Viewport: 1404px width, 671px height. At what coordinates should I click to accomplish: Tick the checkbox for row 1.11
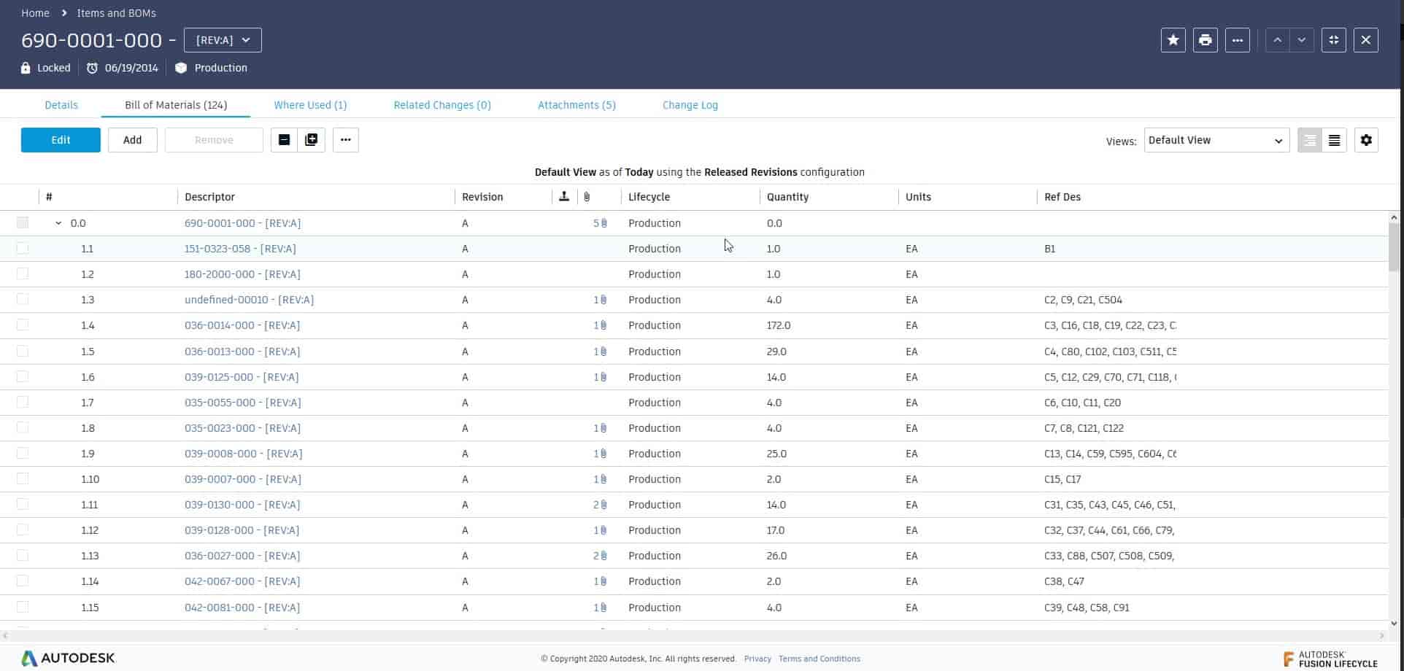click(x=23, y=504)
